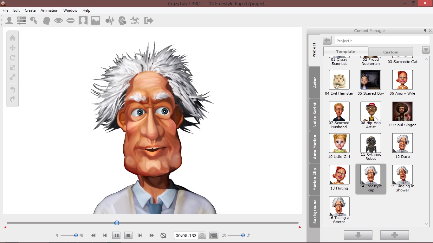Image resolution: width=433 pixels, height=243 pixels.
Task: Expand the Project path breadcrumb arrow
Action: [351, 41]
